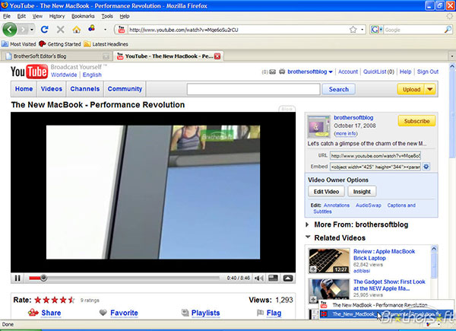Open the brothersoftblog account dropdown
Image resolution: width=456 pixels, height=331 pixels.
point(331,72)
